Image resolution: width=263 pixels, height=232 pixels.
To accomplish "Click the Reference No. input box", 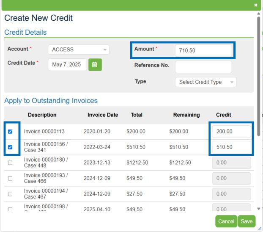I will (203, 67).
